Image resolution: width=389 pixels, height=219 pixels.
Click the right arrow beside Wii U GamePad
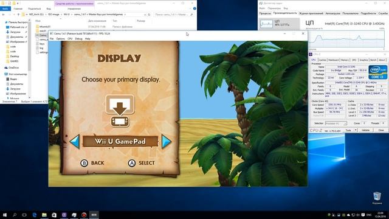coord(166,142)
